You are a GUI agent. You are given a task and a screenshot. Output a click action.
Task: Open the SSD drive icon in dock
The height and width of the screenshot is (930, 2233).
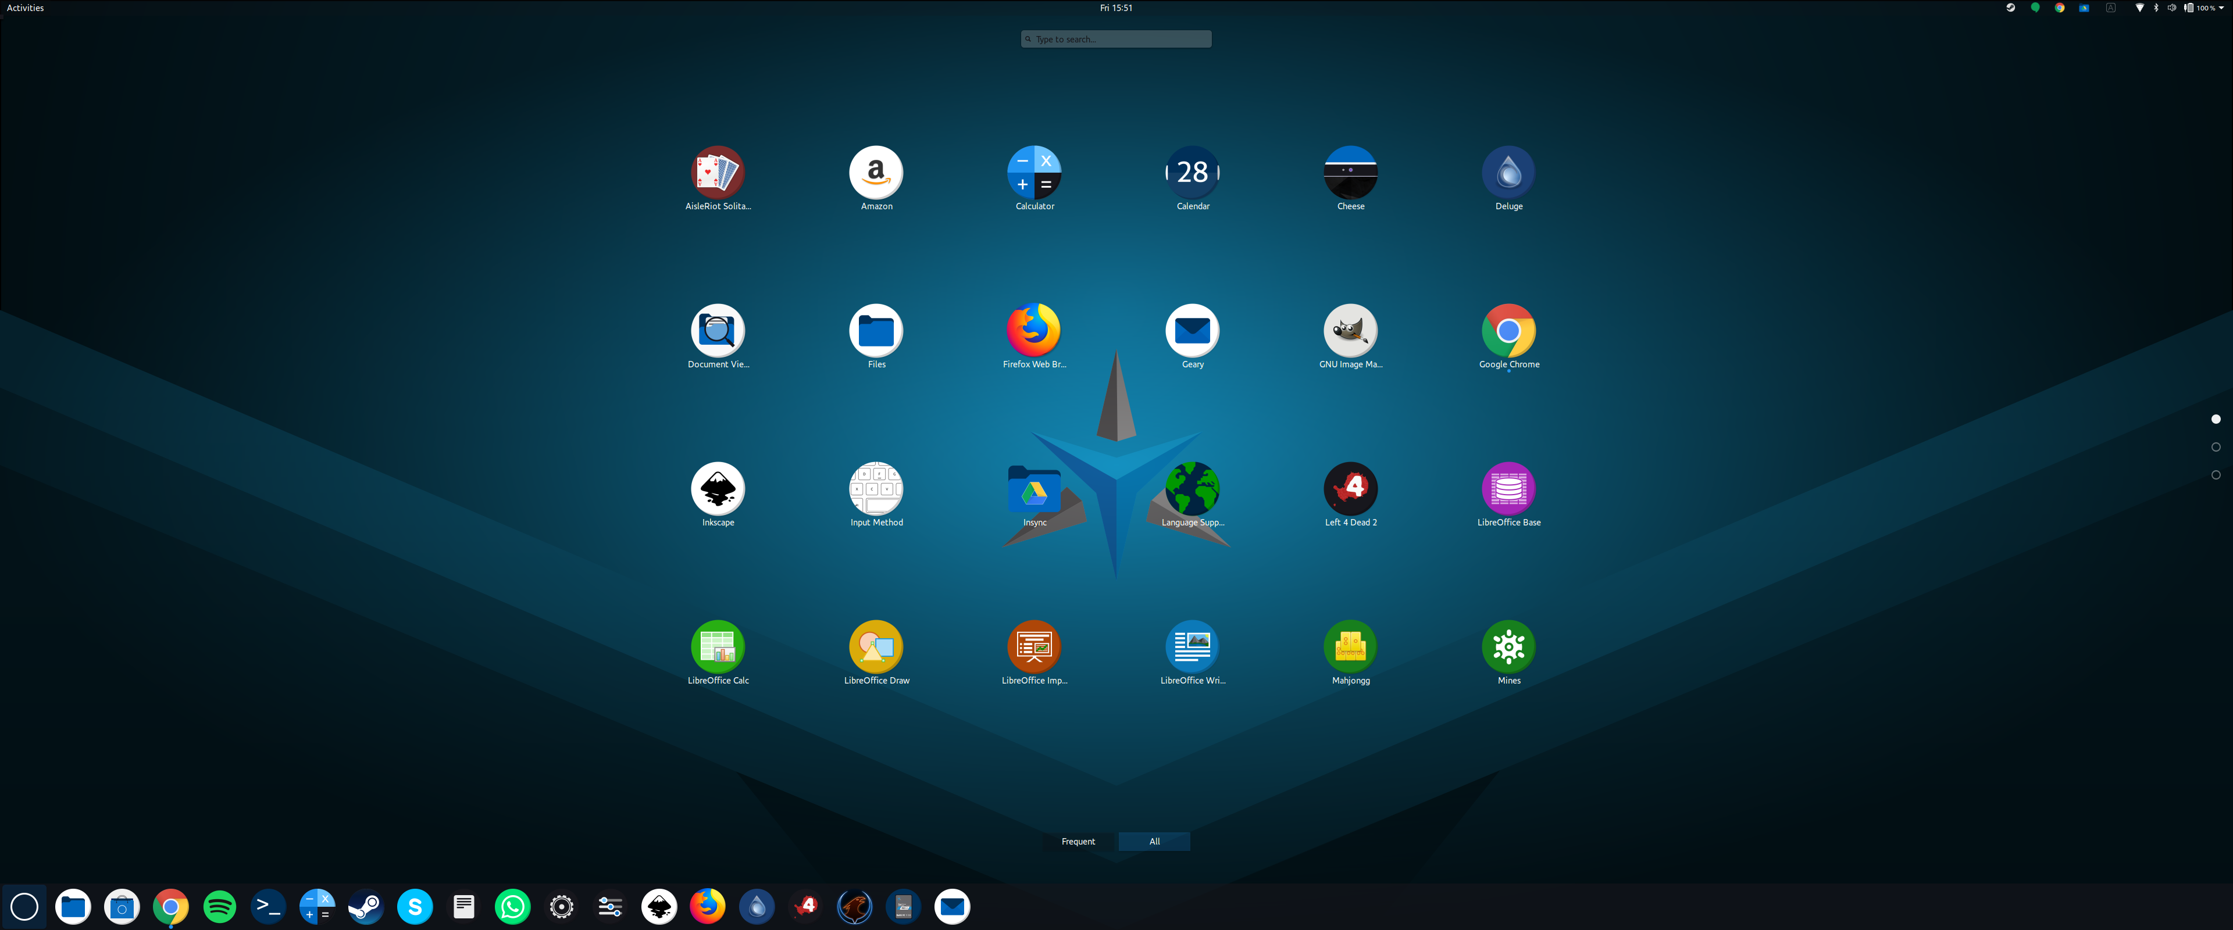coord(903,907)
